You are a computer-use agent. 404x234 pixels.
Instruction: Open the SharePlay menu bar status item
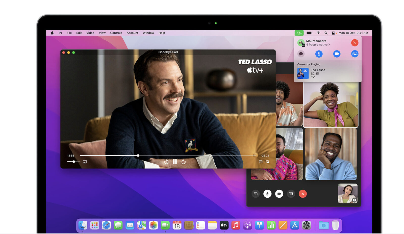pyautogui.click(x=299, y=33)
